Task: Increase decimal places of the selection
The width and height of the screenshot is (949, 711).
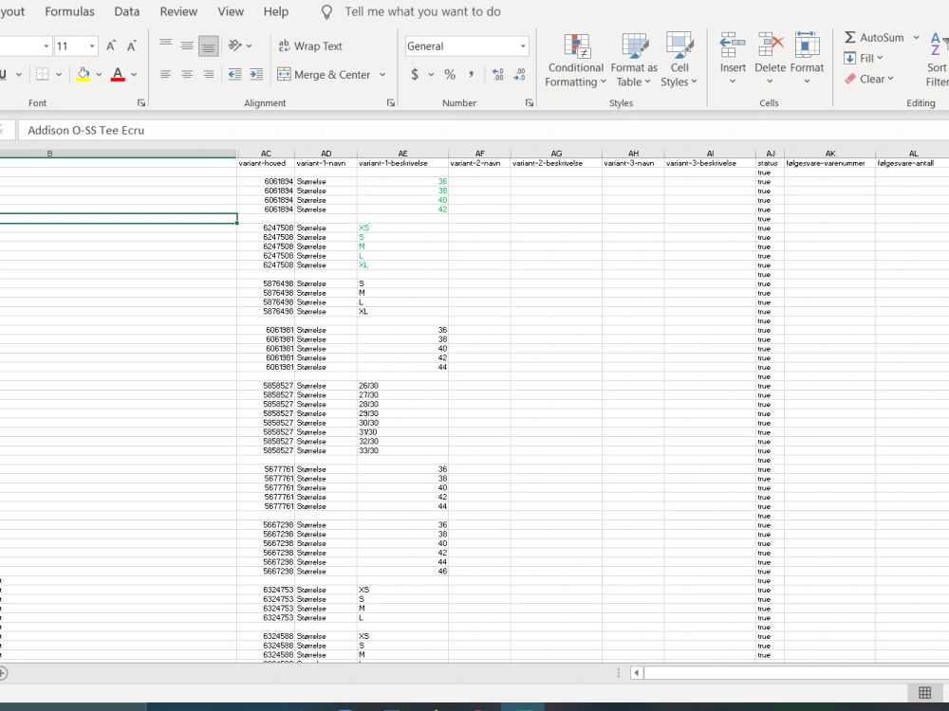Action: 500,75
